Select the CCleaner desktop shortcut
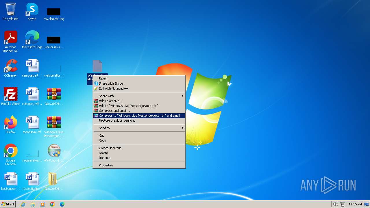The height and width of the screenshot is (208, 370). [10, 68]
